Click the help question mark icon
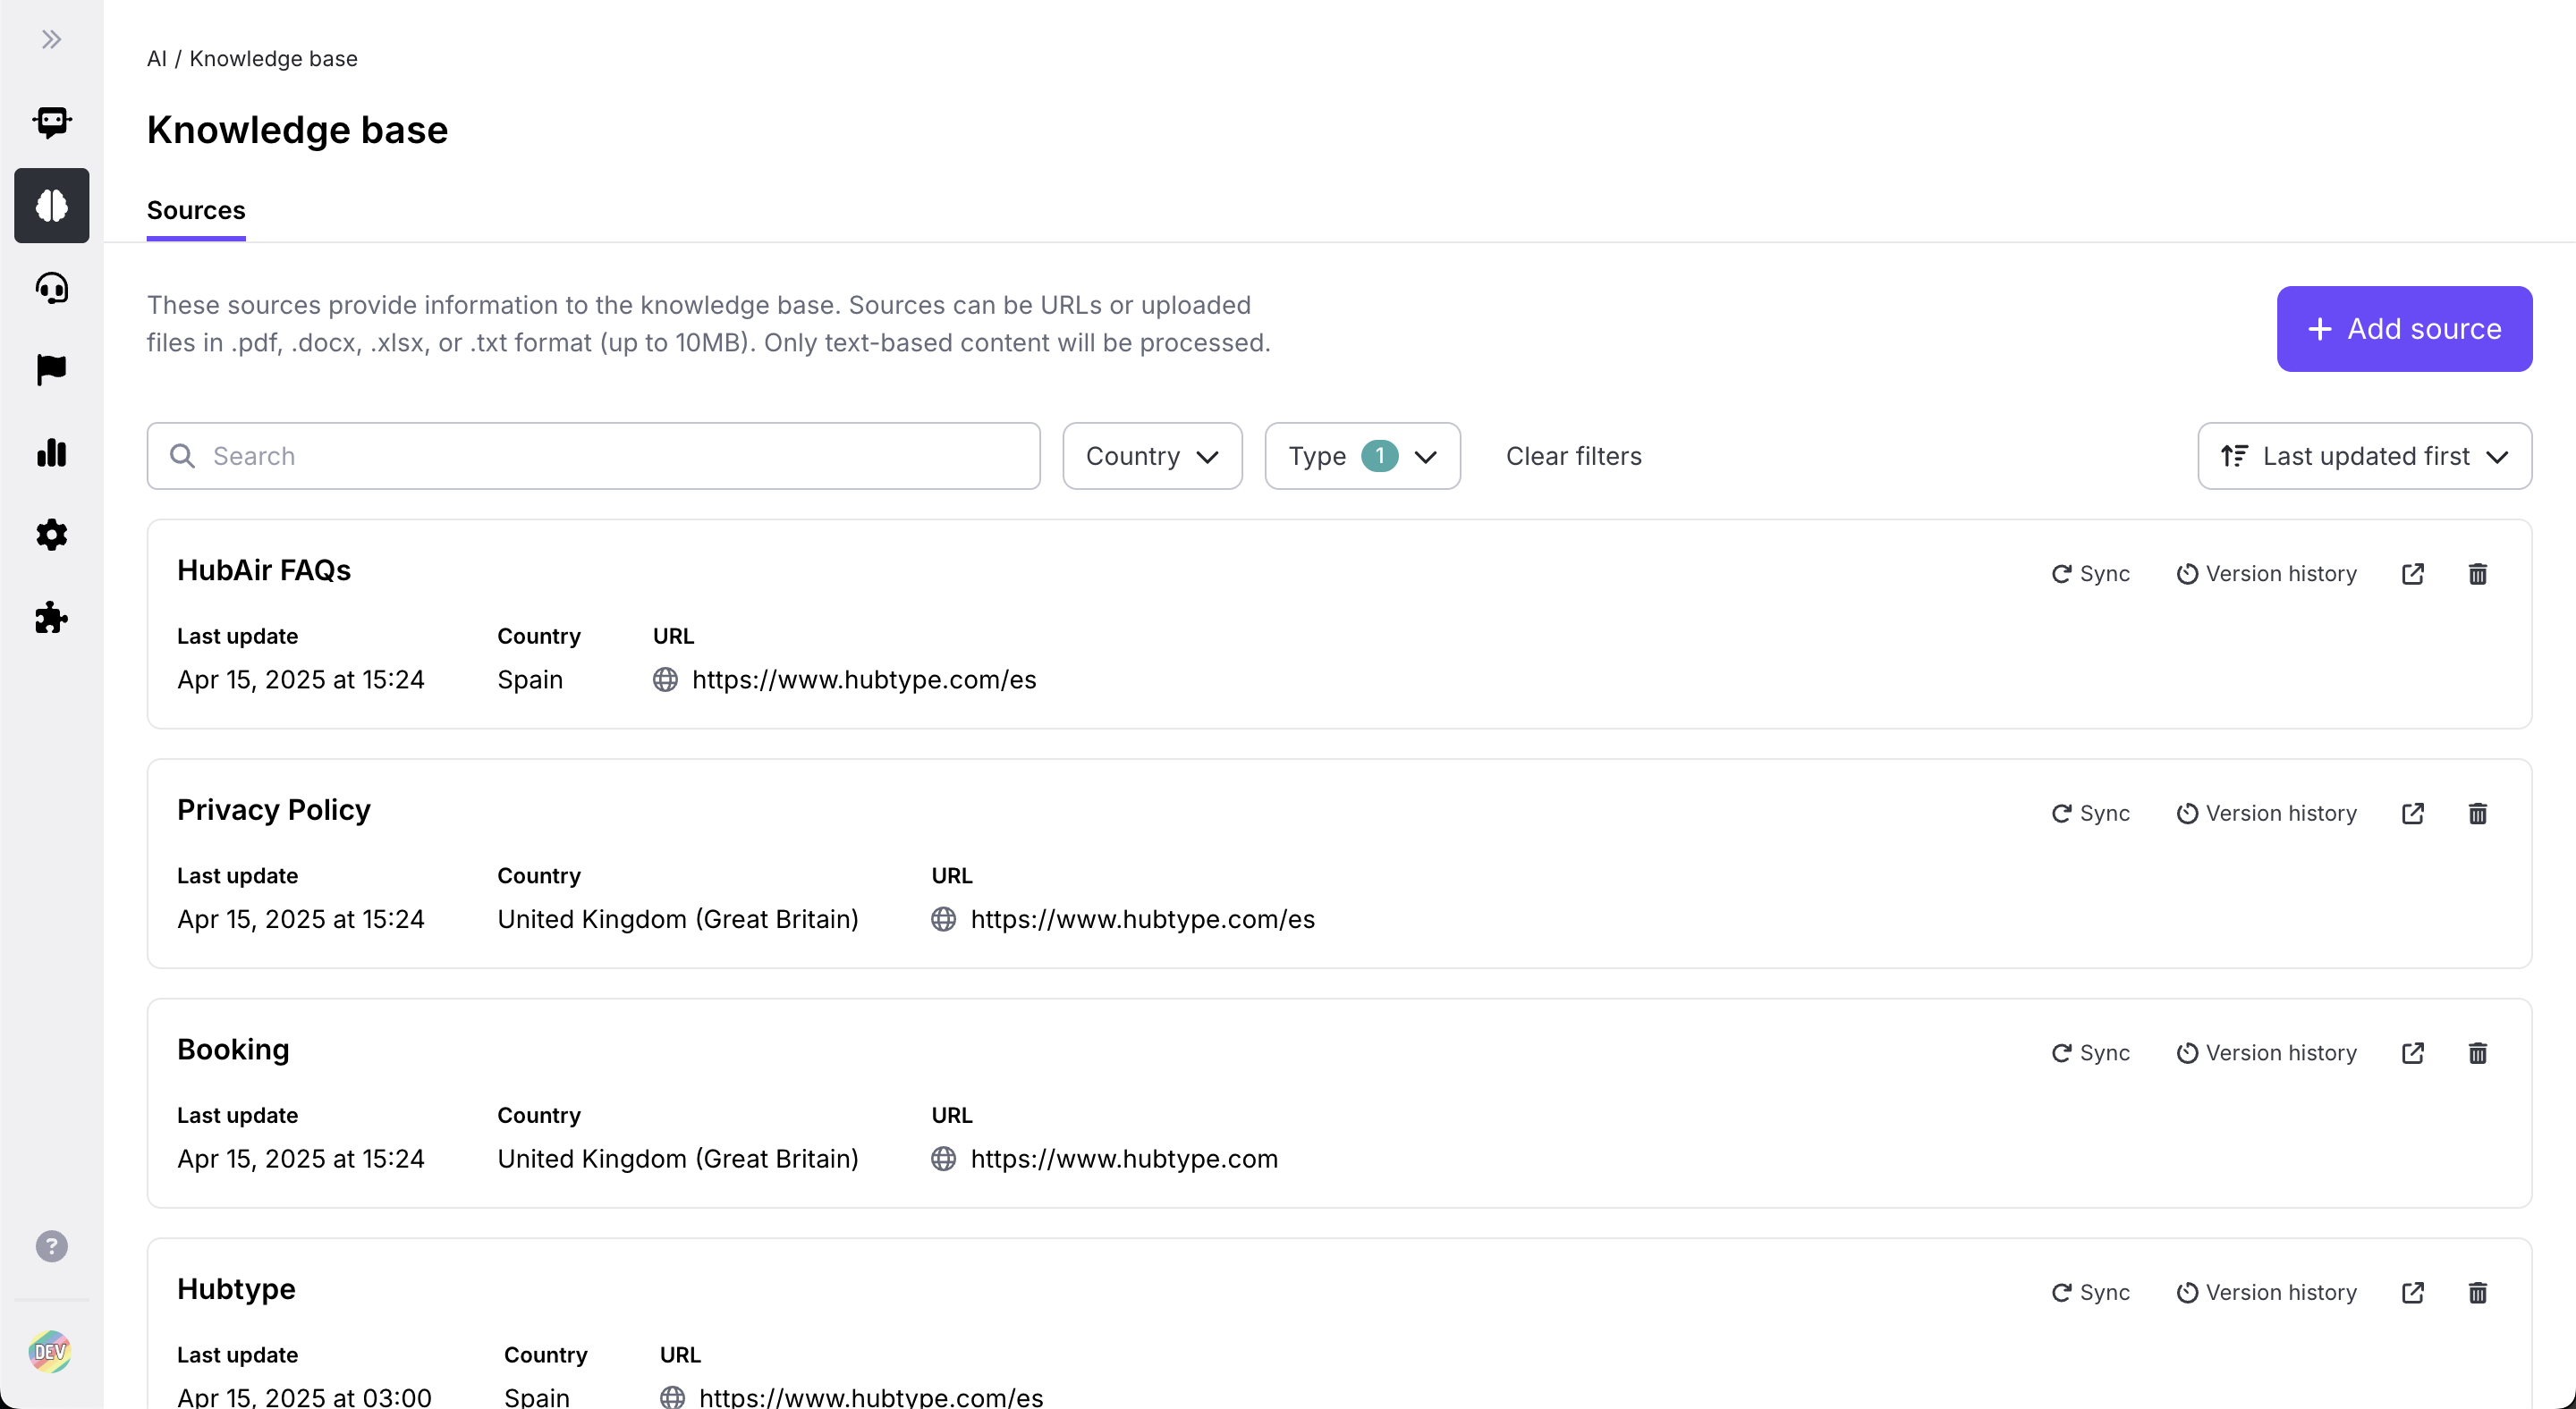 coord(51,1246)
